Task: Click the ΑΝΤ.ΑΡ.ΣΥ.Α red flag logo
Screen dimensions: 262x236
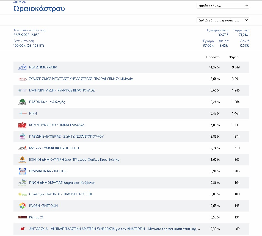Action: tap(22, 229)
